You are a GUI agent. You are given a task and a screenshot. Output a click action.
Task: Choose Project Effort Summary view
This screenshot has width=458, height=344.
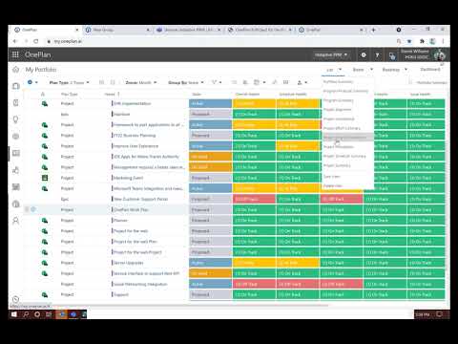(x=342, y=128)
